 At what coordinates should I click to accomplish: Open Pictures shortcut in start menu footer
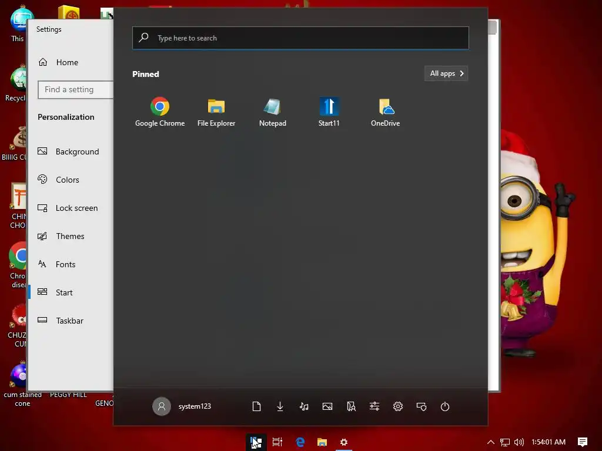[327, 406]
